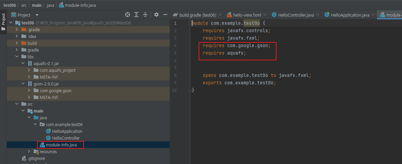Collapse gson-2.9.0.jar node
The image size is (402, 164).
(23, 84)
